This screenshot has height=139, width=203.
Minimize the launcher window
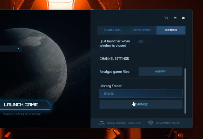pos(175,18)
